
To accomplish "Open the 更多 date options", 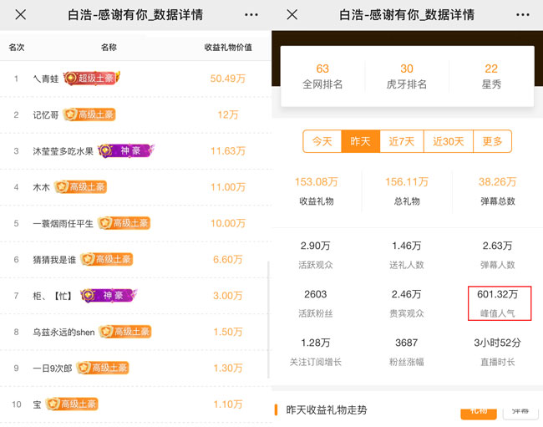I will 493,141.
